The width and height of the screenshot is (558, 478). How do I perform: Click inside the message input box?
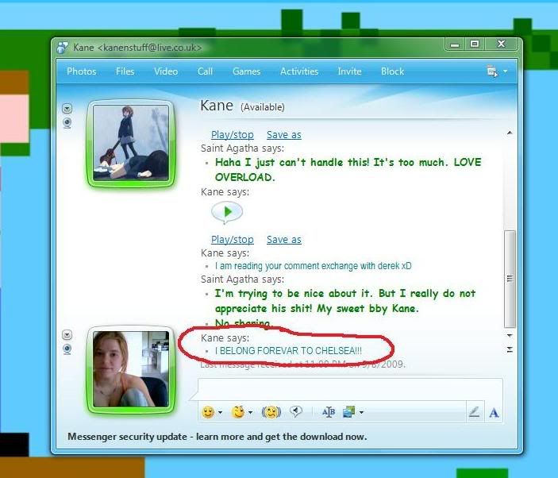pos(350,389)
